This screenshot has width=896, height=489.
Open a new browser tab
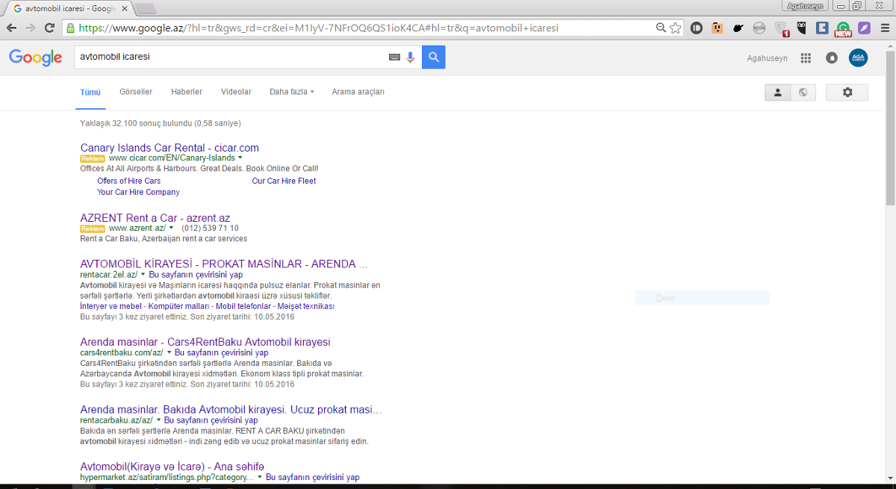click(144, 9)
